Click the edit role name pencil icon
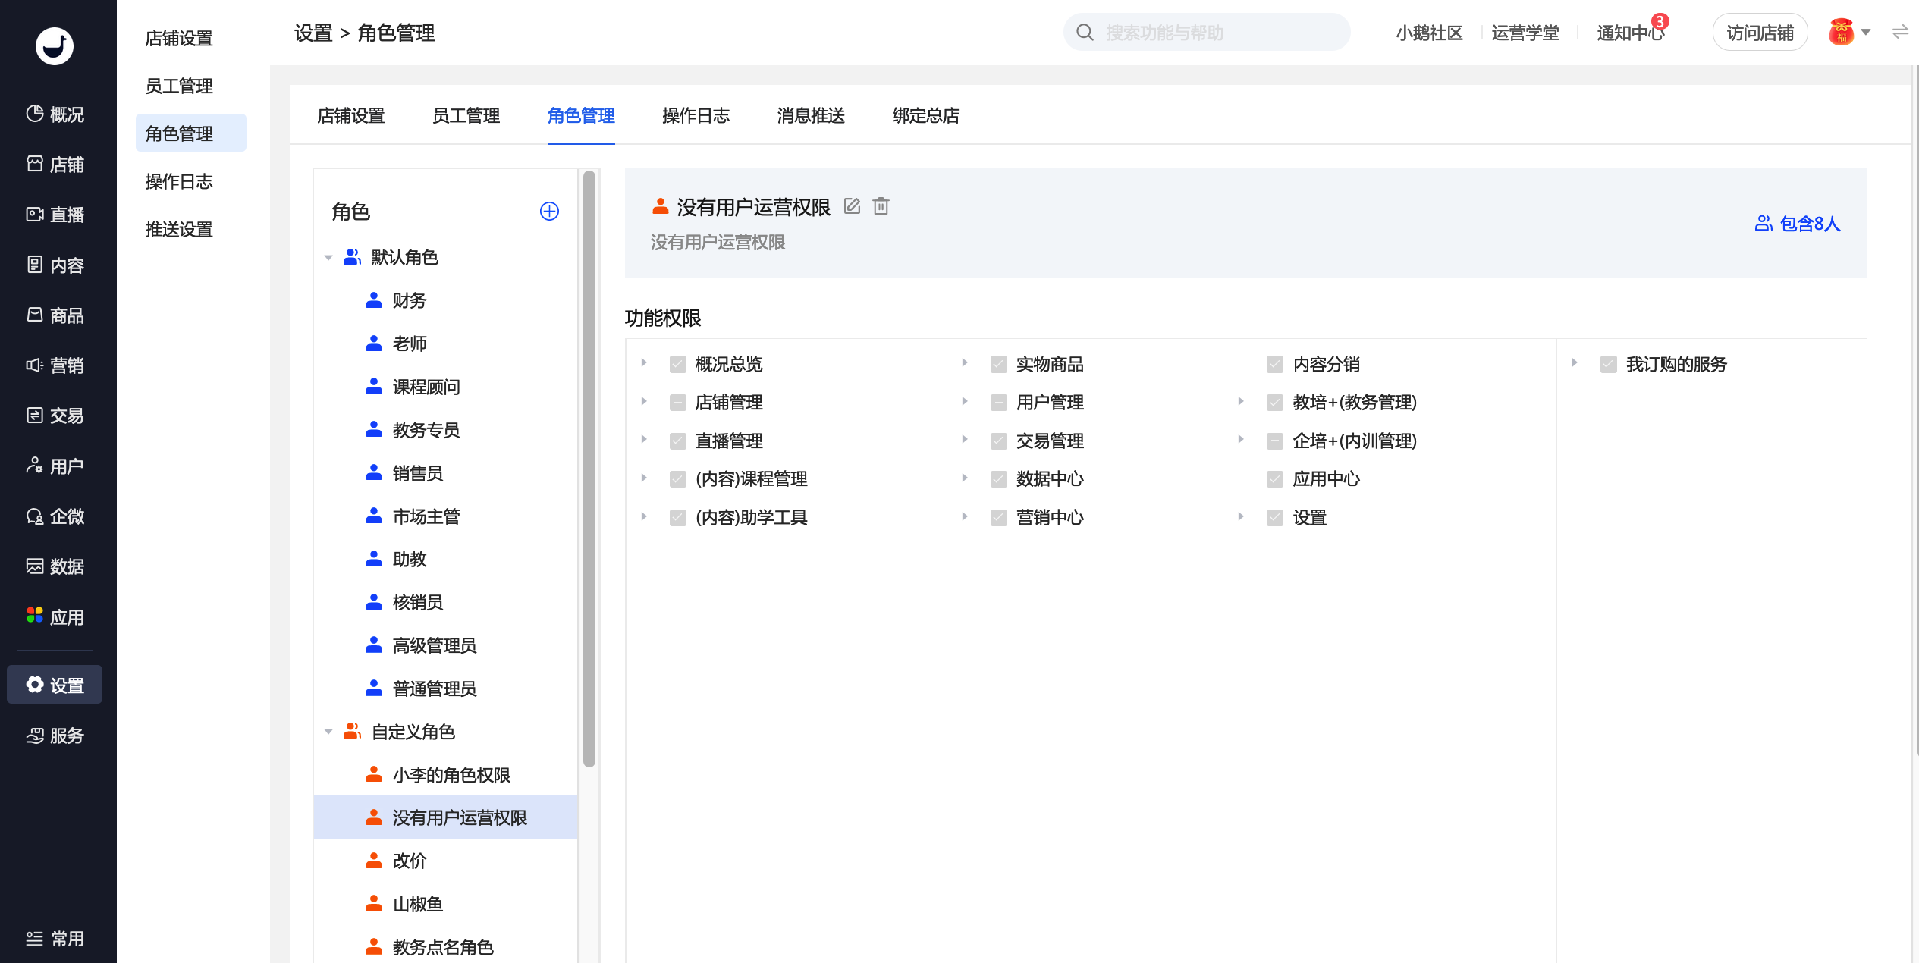 (852, 206)
